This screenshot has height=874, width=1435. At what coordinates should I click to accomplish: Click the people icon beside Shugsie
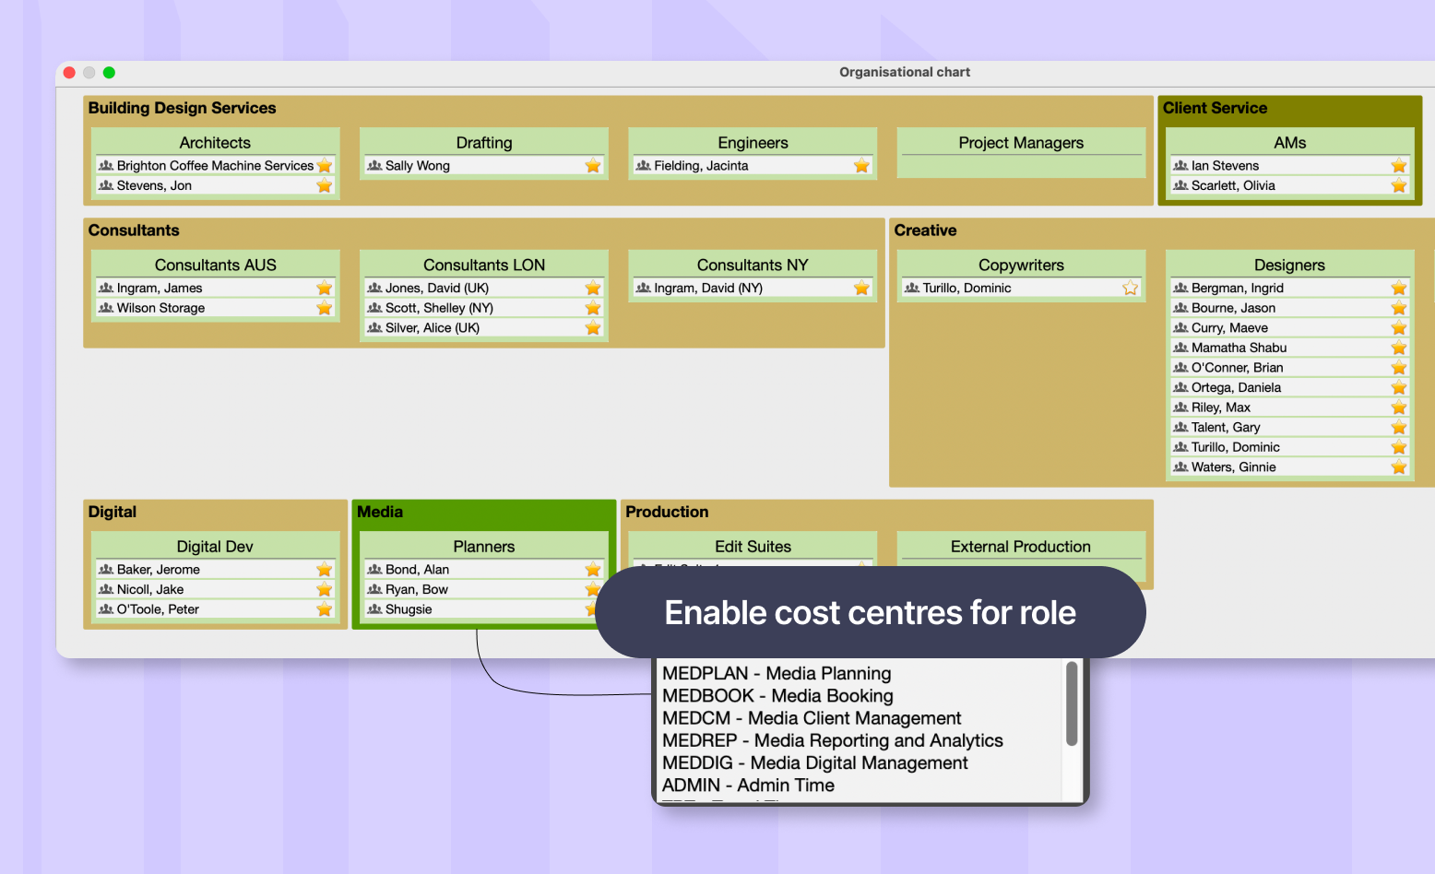374,609
